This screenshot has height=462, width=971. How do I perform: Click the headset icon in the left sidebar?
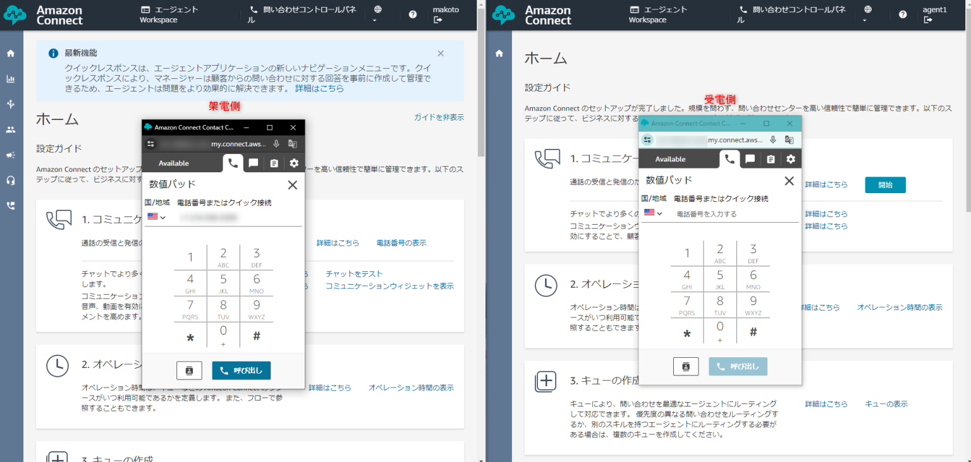pos(10,181)
